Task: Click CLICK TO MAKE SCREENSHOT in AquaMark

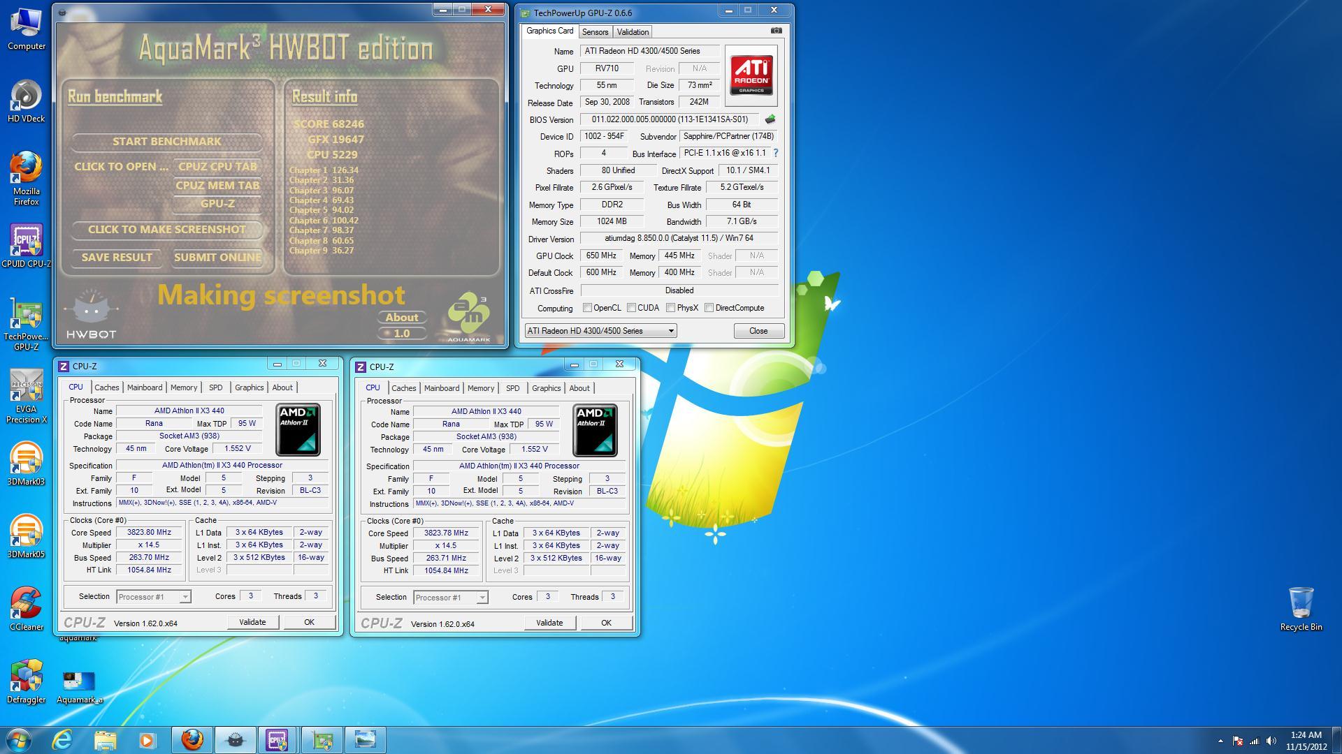Action: (167, 230)
